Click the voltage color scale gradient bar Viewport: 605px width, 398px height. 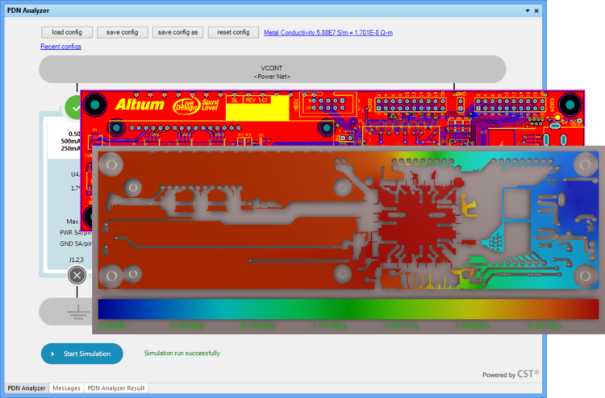click(348, 309)
